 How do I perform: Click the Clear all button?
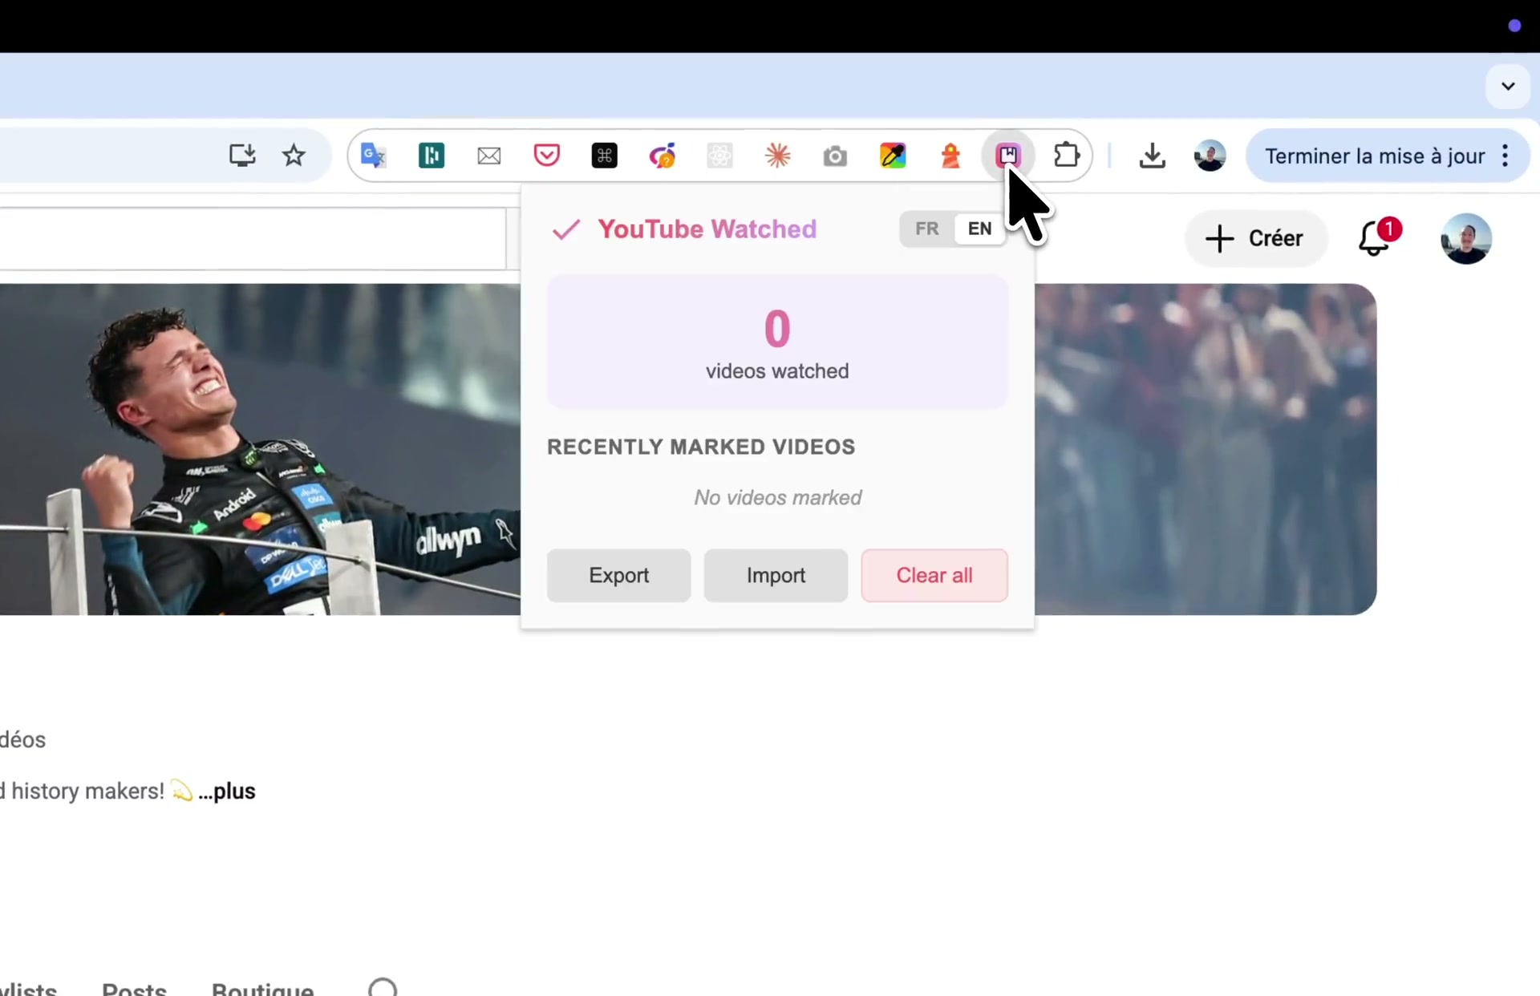click(x=934, y=576)
